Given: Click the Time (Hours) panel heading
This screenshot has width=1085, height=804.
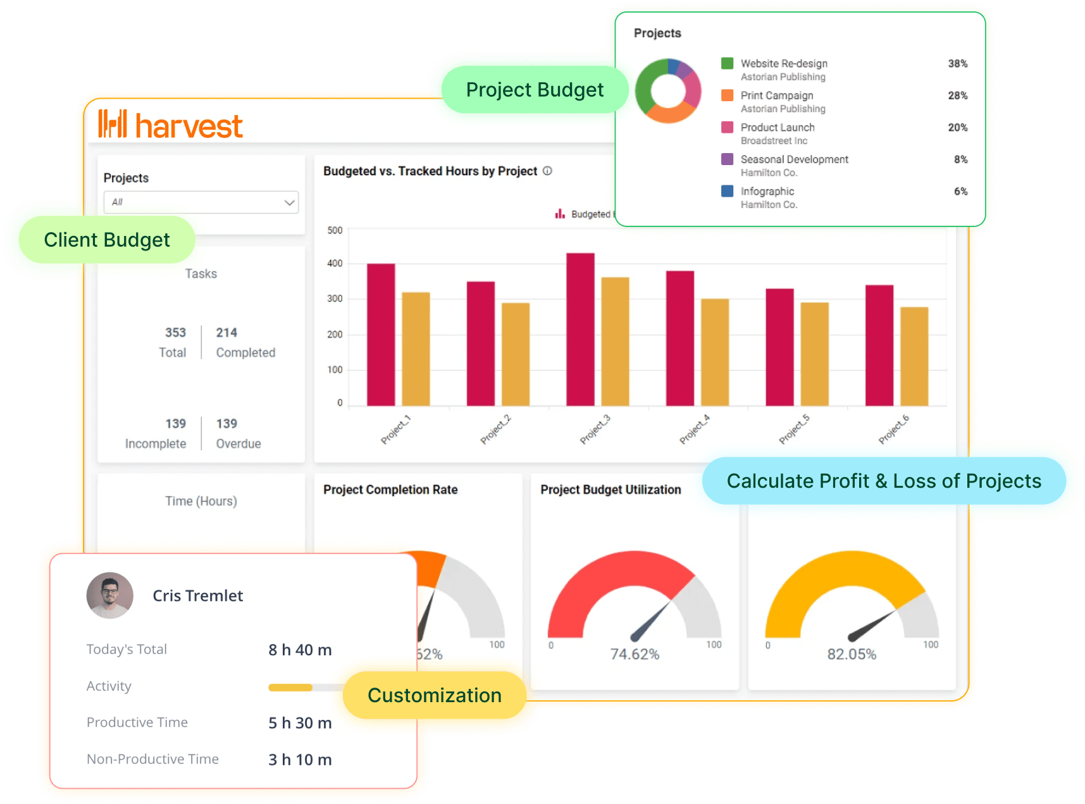Looking at the screenshot, I should point(201,501).
